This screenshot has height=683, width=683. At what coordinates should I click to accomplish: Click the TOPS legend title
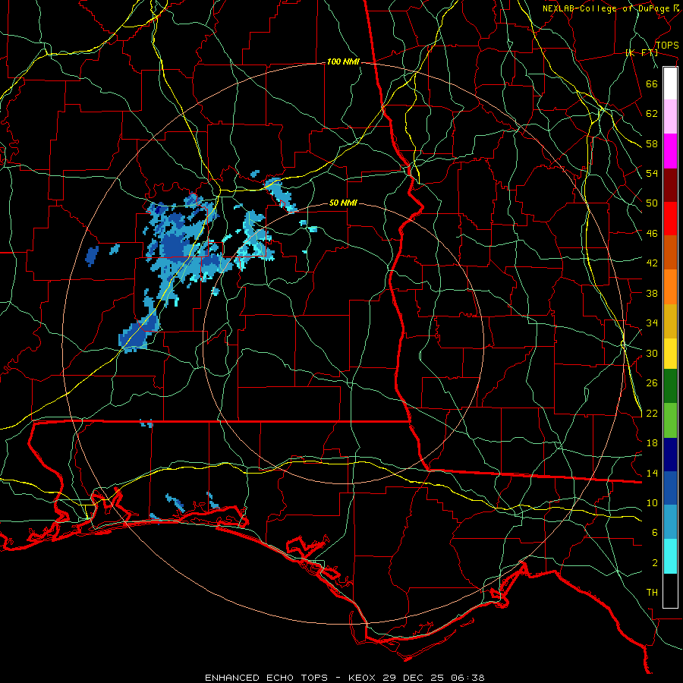point(667,46)
